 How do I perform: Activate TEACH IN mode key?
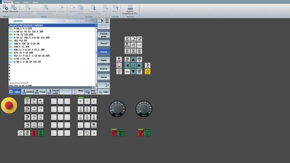click(27, 109)
